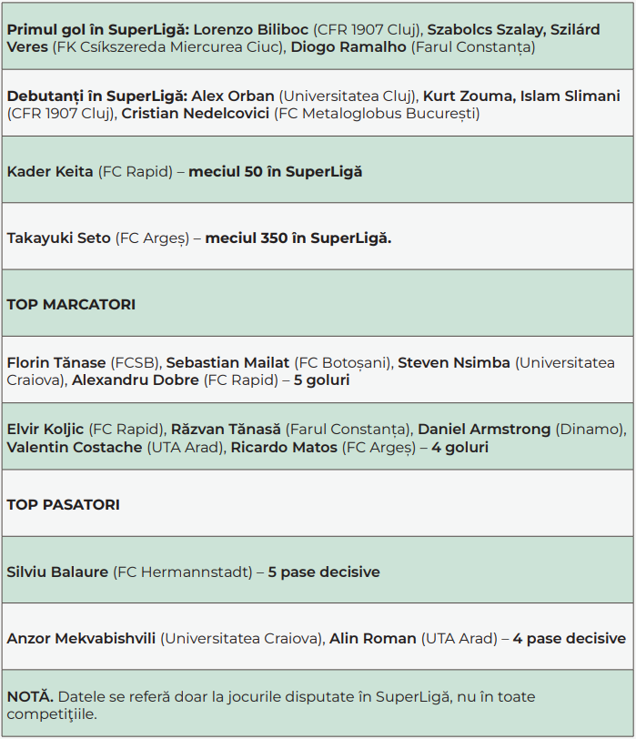The width and height of the screenshot is (636, 739).
Task: Select the Takayuki Seto name
Action: coord(59,238)
